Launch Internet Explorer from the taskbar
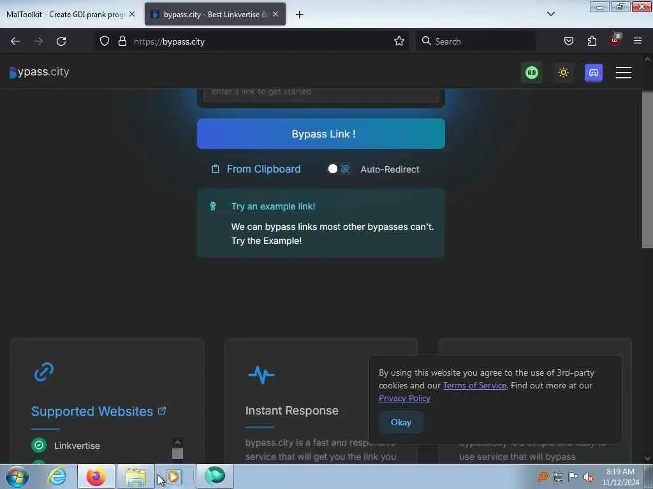This screenshot has height=489, width=653. (x=57, y=476)
